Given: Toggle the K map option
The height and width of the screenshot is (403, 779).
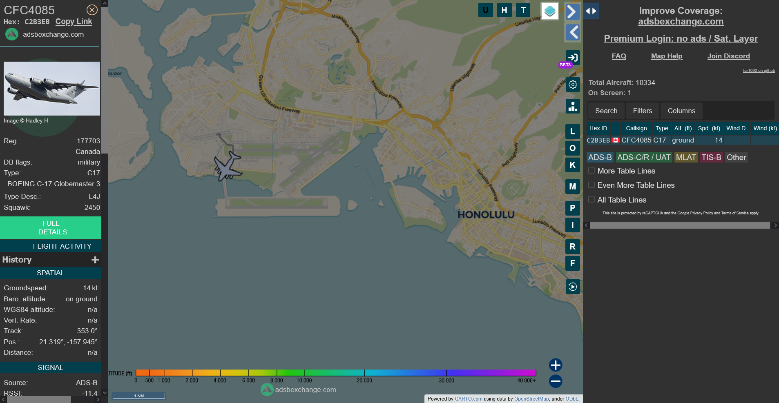Looking at the screenshot, I should tap(573, 165).
